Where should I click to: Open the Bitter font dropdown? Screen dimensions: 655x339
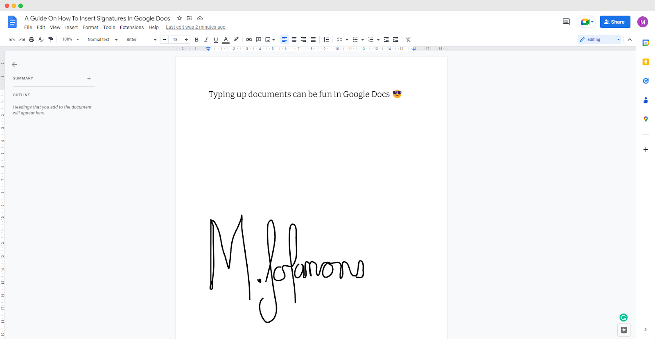[x=141, y=40]
